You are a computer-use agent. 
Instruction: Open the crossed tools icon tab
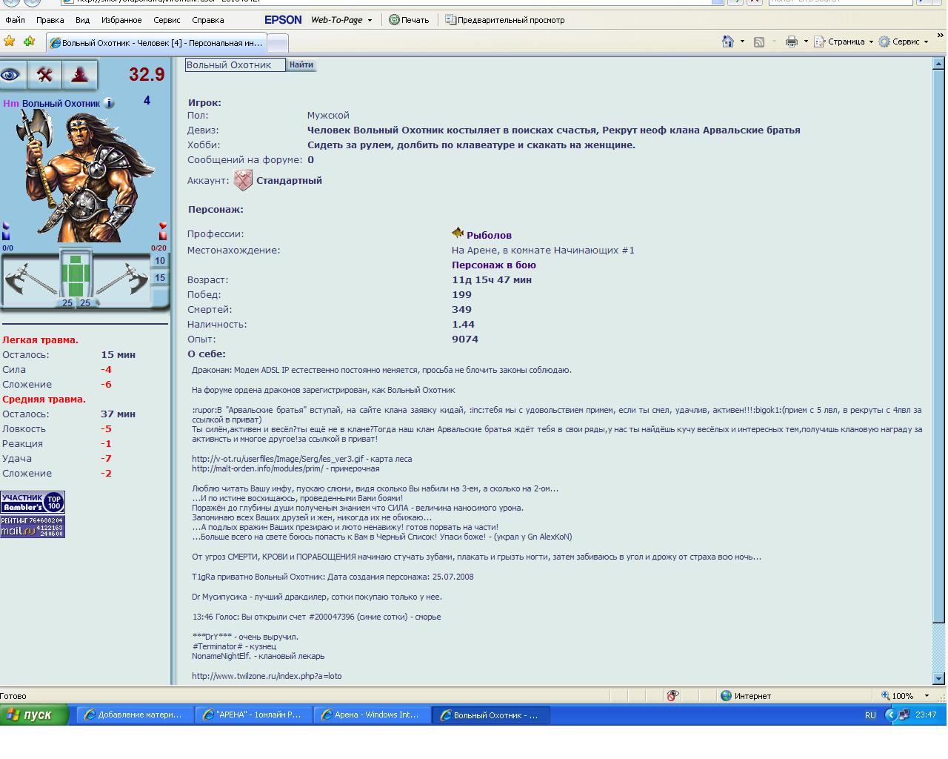pyautogui.click(x=44, y=74)
